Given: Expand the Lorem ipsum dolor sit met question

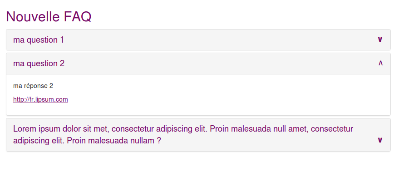Looking at the screenshot, I should click(183, 135).
